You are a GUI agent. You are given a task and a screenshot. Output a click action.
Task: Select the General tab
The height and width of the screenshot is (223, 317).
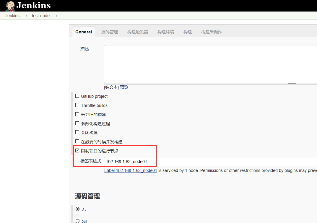point(84,32)
